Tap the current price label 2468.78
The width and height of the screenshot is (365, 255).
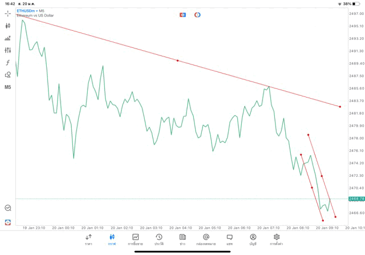(x=355, y=199)
